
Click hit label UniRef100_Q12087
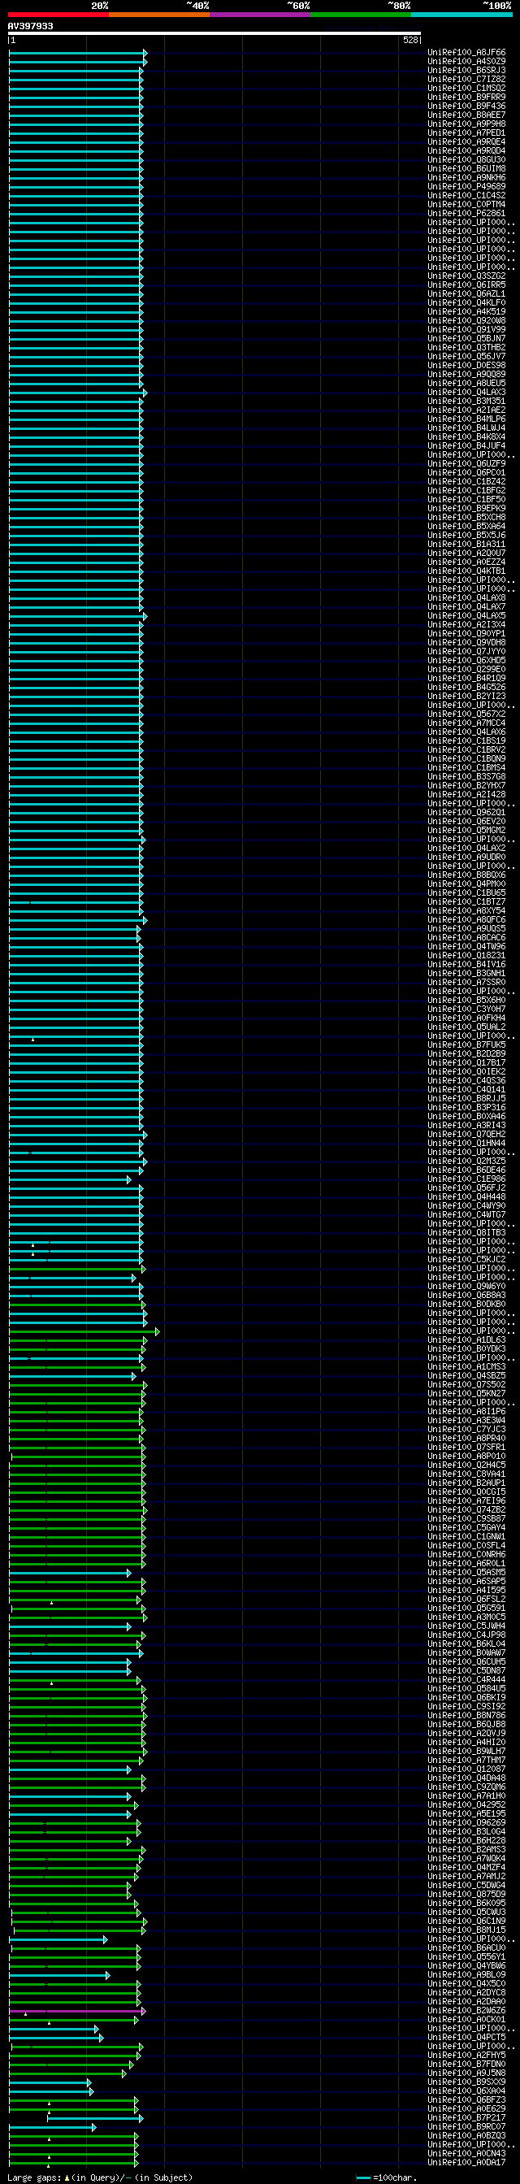(x=466, y=1769)
